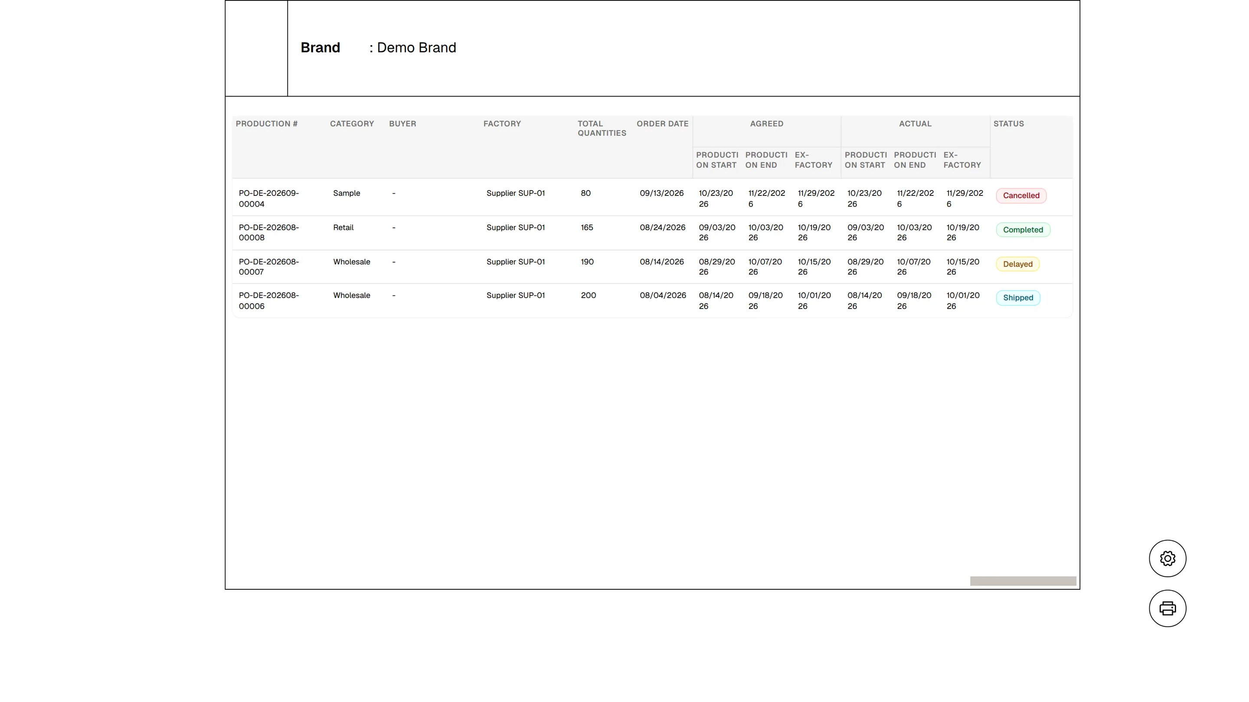1249x702 pixels.
Task: Click the Sample category cell
Action: pos(347,193)
